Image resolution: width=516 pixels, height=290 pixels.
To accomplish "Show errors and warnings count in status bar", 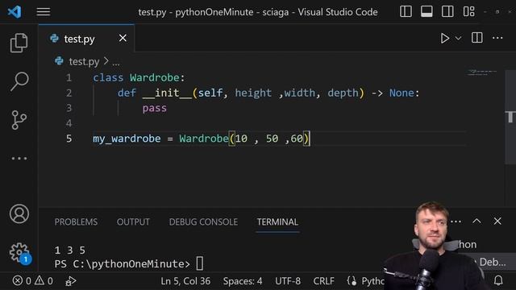I will (x=32, y=281).
